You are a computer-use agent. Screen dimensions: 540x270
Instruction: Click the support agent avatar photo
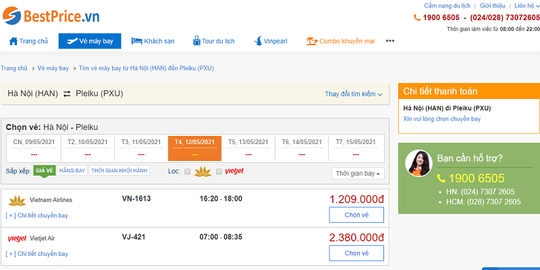tap(418, 163)
